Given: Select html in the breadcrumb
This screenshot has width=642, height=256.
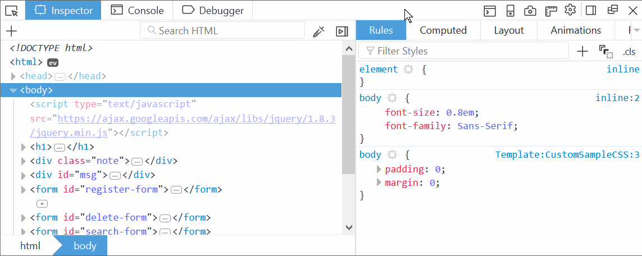Looking at the screenshot, I should coord(30,246).
